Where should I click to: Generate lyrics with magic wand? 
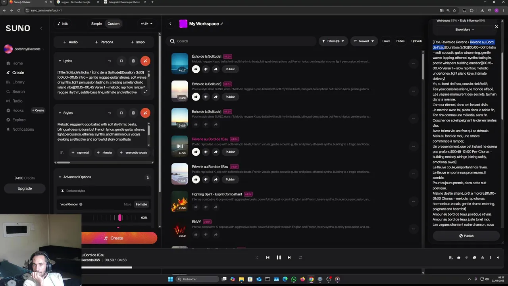click(145, 61)
